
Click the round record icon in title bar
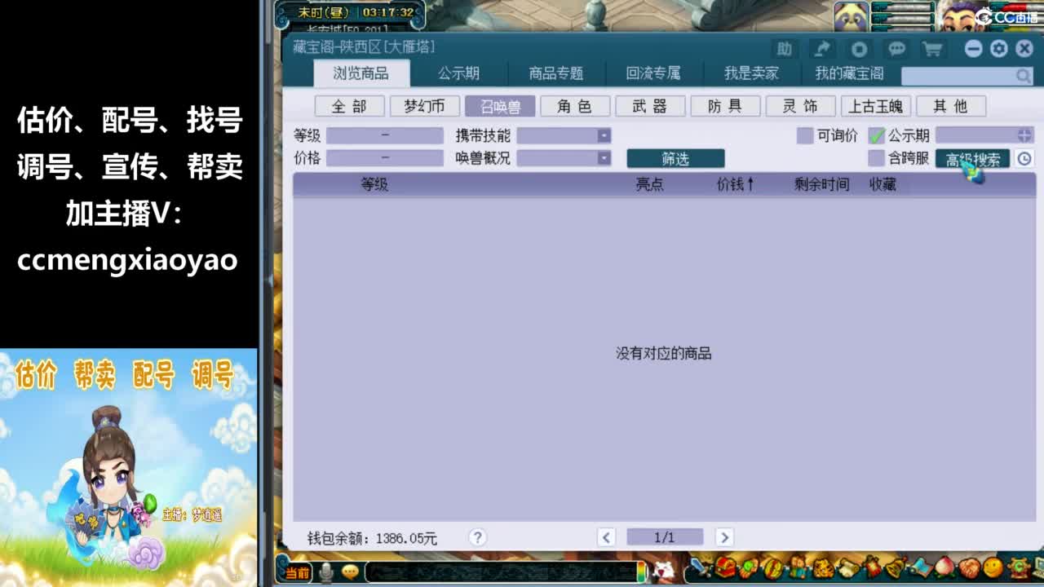point(859,49)
